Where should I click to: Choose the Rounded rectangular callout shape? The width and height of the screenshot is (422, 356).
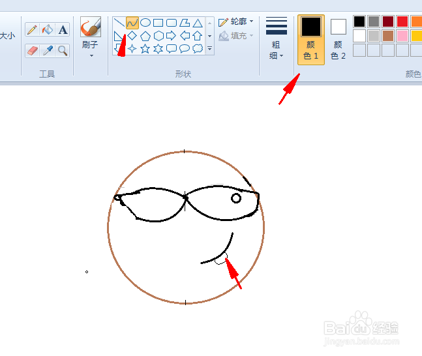[172, 49]
